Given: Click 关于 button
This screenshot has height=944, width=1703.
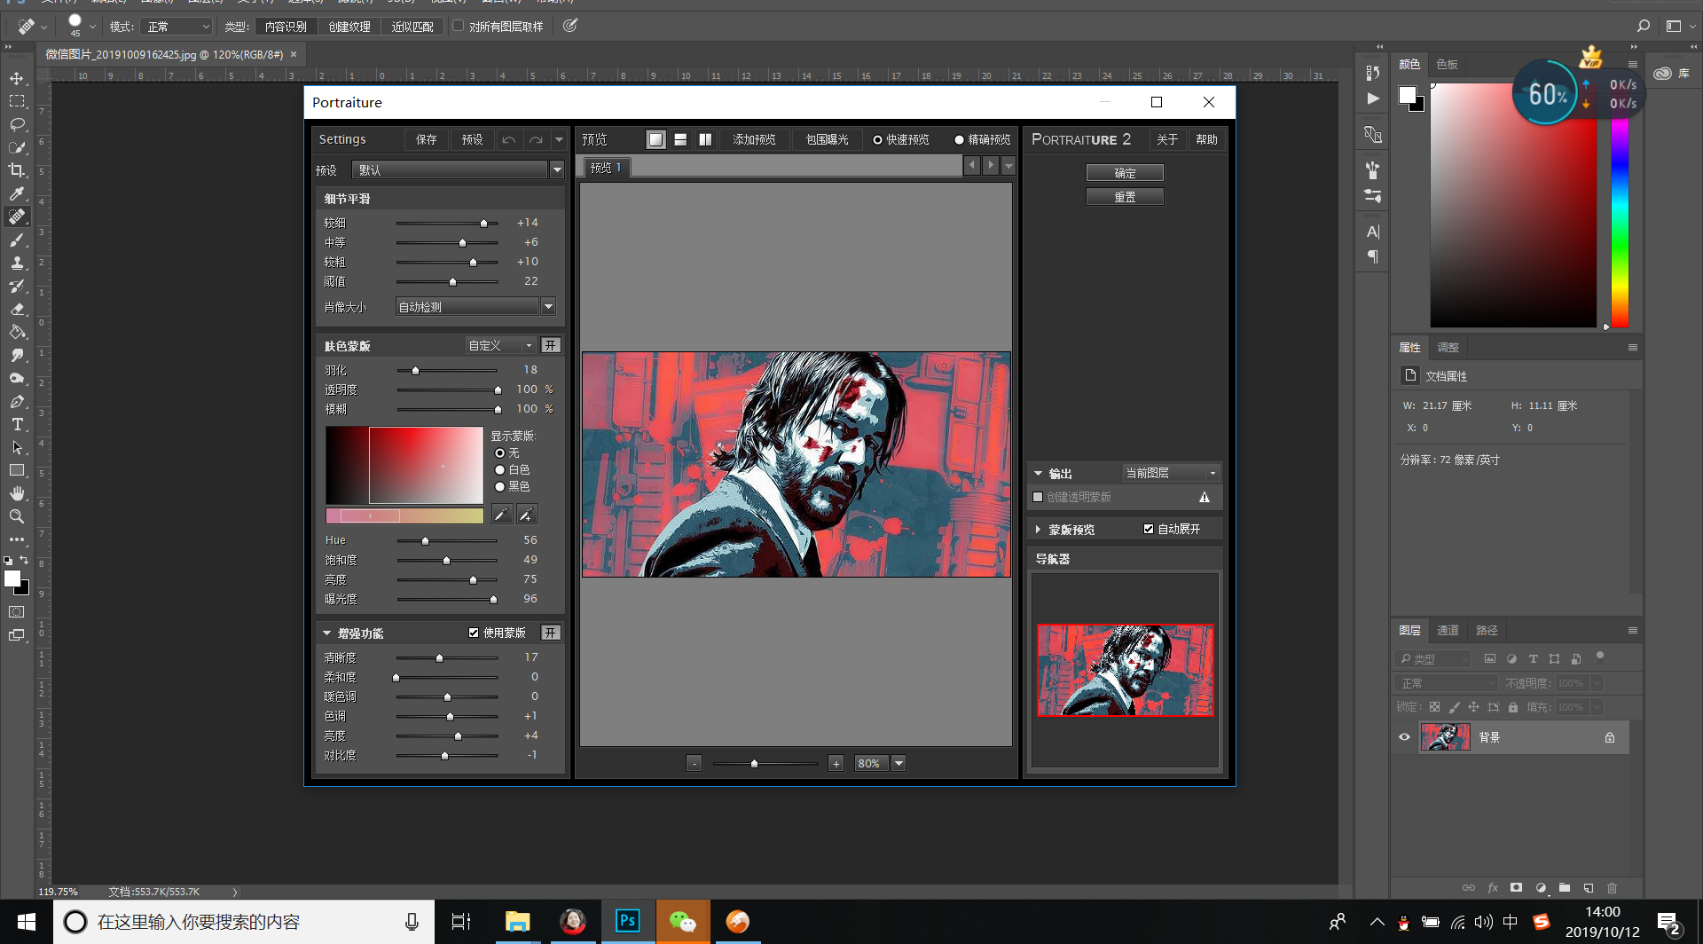Looking at the screenshot, I should pyautogui.click(x=1167, y=139).
